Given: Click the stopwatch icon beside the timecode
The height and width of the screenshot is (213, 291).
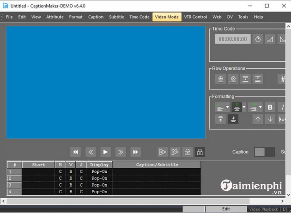Looking at the screenshot, I should click(258, 39).
